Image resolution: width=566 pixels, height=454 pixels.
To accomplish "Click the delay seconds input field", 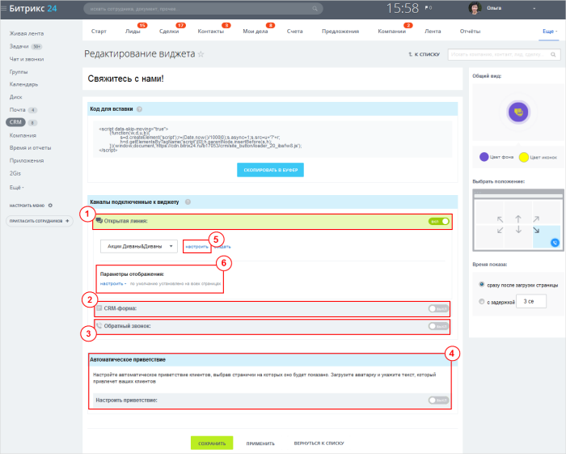I will (x=531, y=301).
